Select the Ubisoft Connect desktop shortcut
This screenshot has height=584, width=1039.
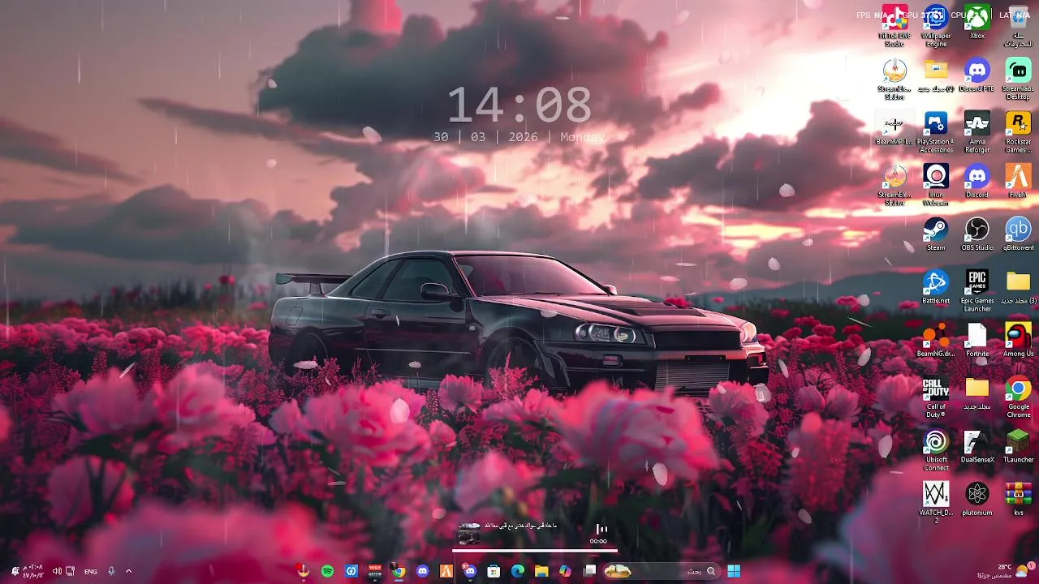click(936, 449)
